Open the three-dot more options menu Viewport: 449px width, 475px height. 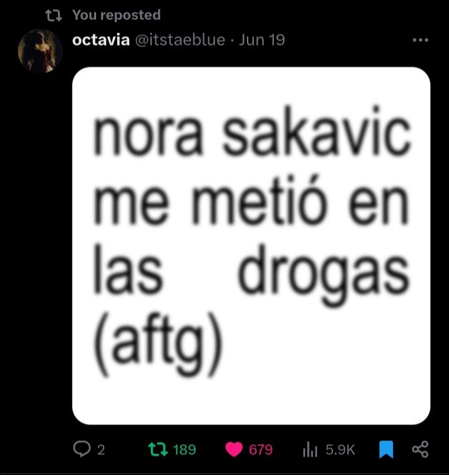[x=420, y=40]
